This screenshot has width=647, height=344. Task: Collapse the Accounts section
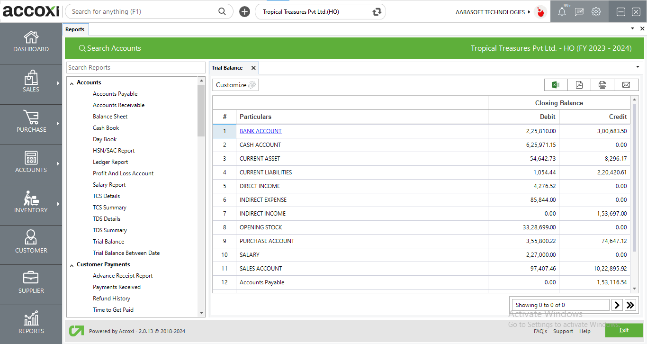(72, 82)
